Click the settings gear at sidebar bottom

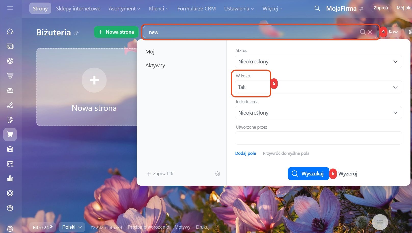click(x=10, y=228)
